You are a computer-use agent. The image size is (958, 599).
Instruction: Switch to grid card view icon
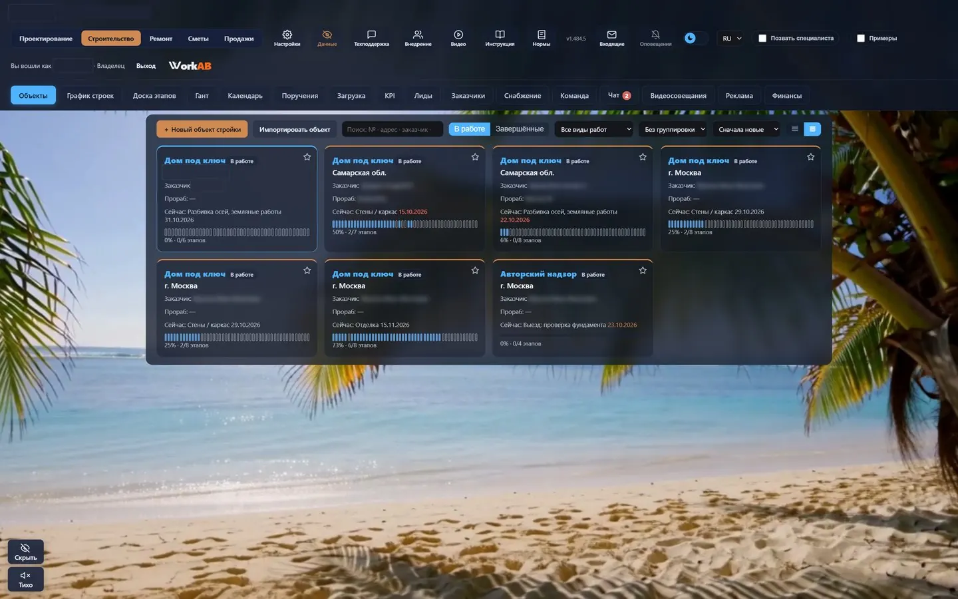coord(812,129)
